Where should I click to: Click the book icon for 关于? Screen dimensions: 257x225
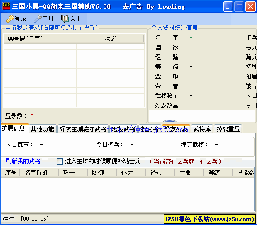click(65, 19)
